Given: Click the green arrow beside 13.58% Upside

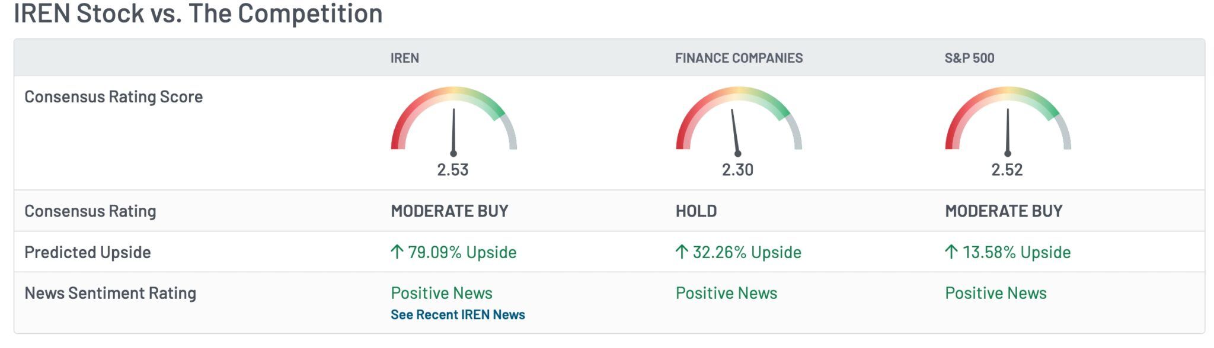Looking at the screenshot, I should 951,252.
